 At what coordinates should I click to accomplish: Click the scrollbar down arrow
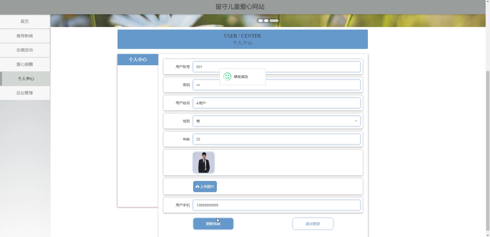point(488,235)
